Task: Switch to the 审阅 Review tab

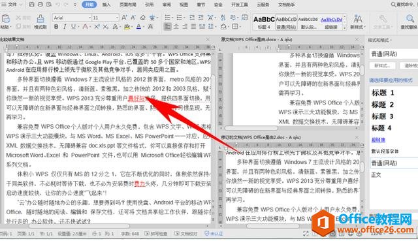Action: click(167, 5)
